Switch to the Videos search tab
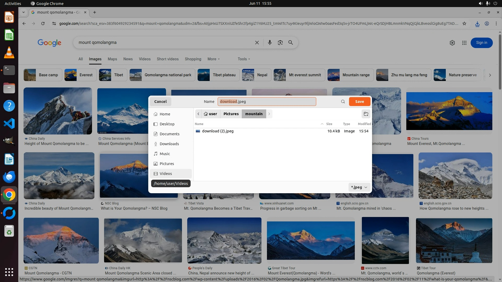The width and height of the screenshot is (502, 282). (x=145, y=59)
